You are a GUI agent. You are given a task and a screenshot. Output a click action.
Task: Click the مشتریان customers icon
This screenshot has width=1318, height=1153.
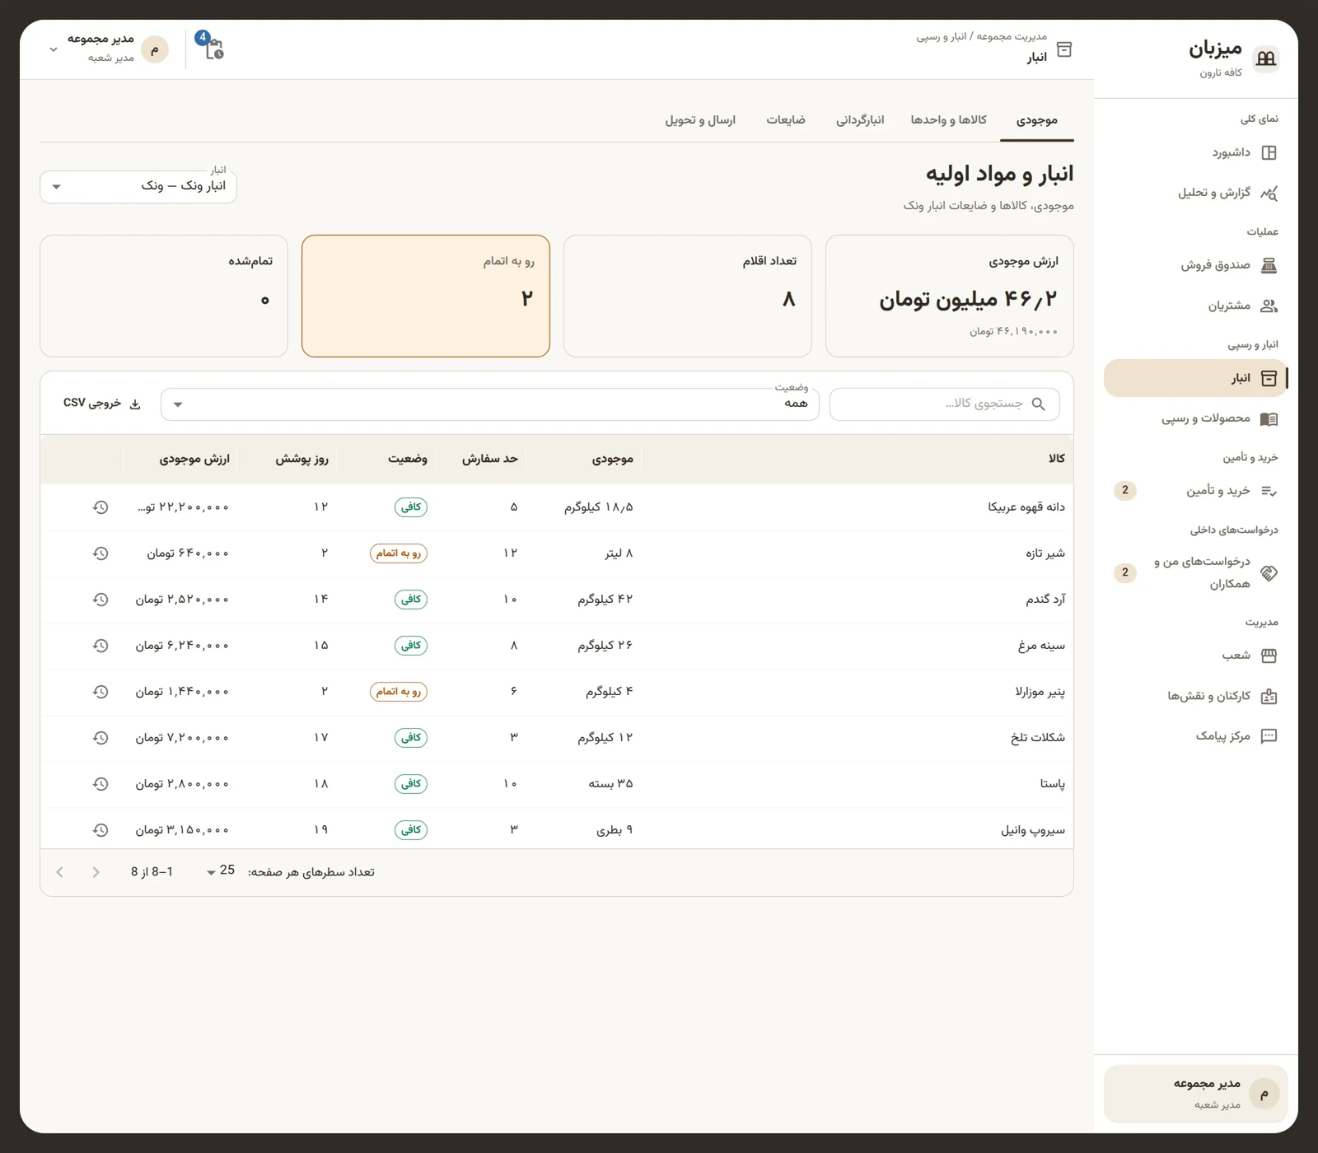coord(1269,306)
